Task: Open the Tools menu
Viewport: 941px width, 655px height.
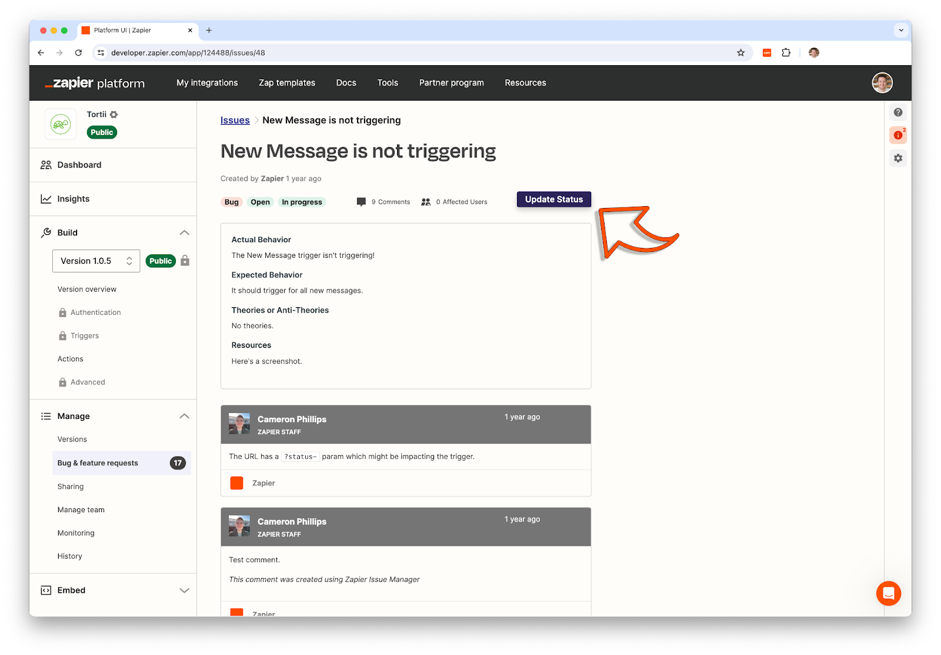Action: (388, 83)
